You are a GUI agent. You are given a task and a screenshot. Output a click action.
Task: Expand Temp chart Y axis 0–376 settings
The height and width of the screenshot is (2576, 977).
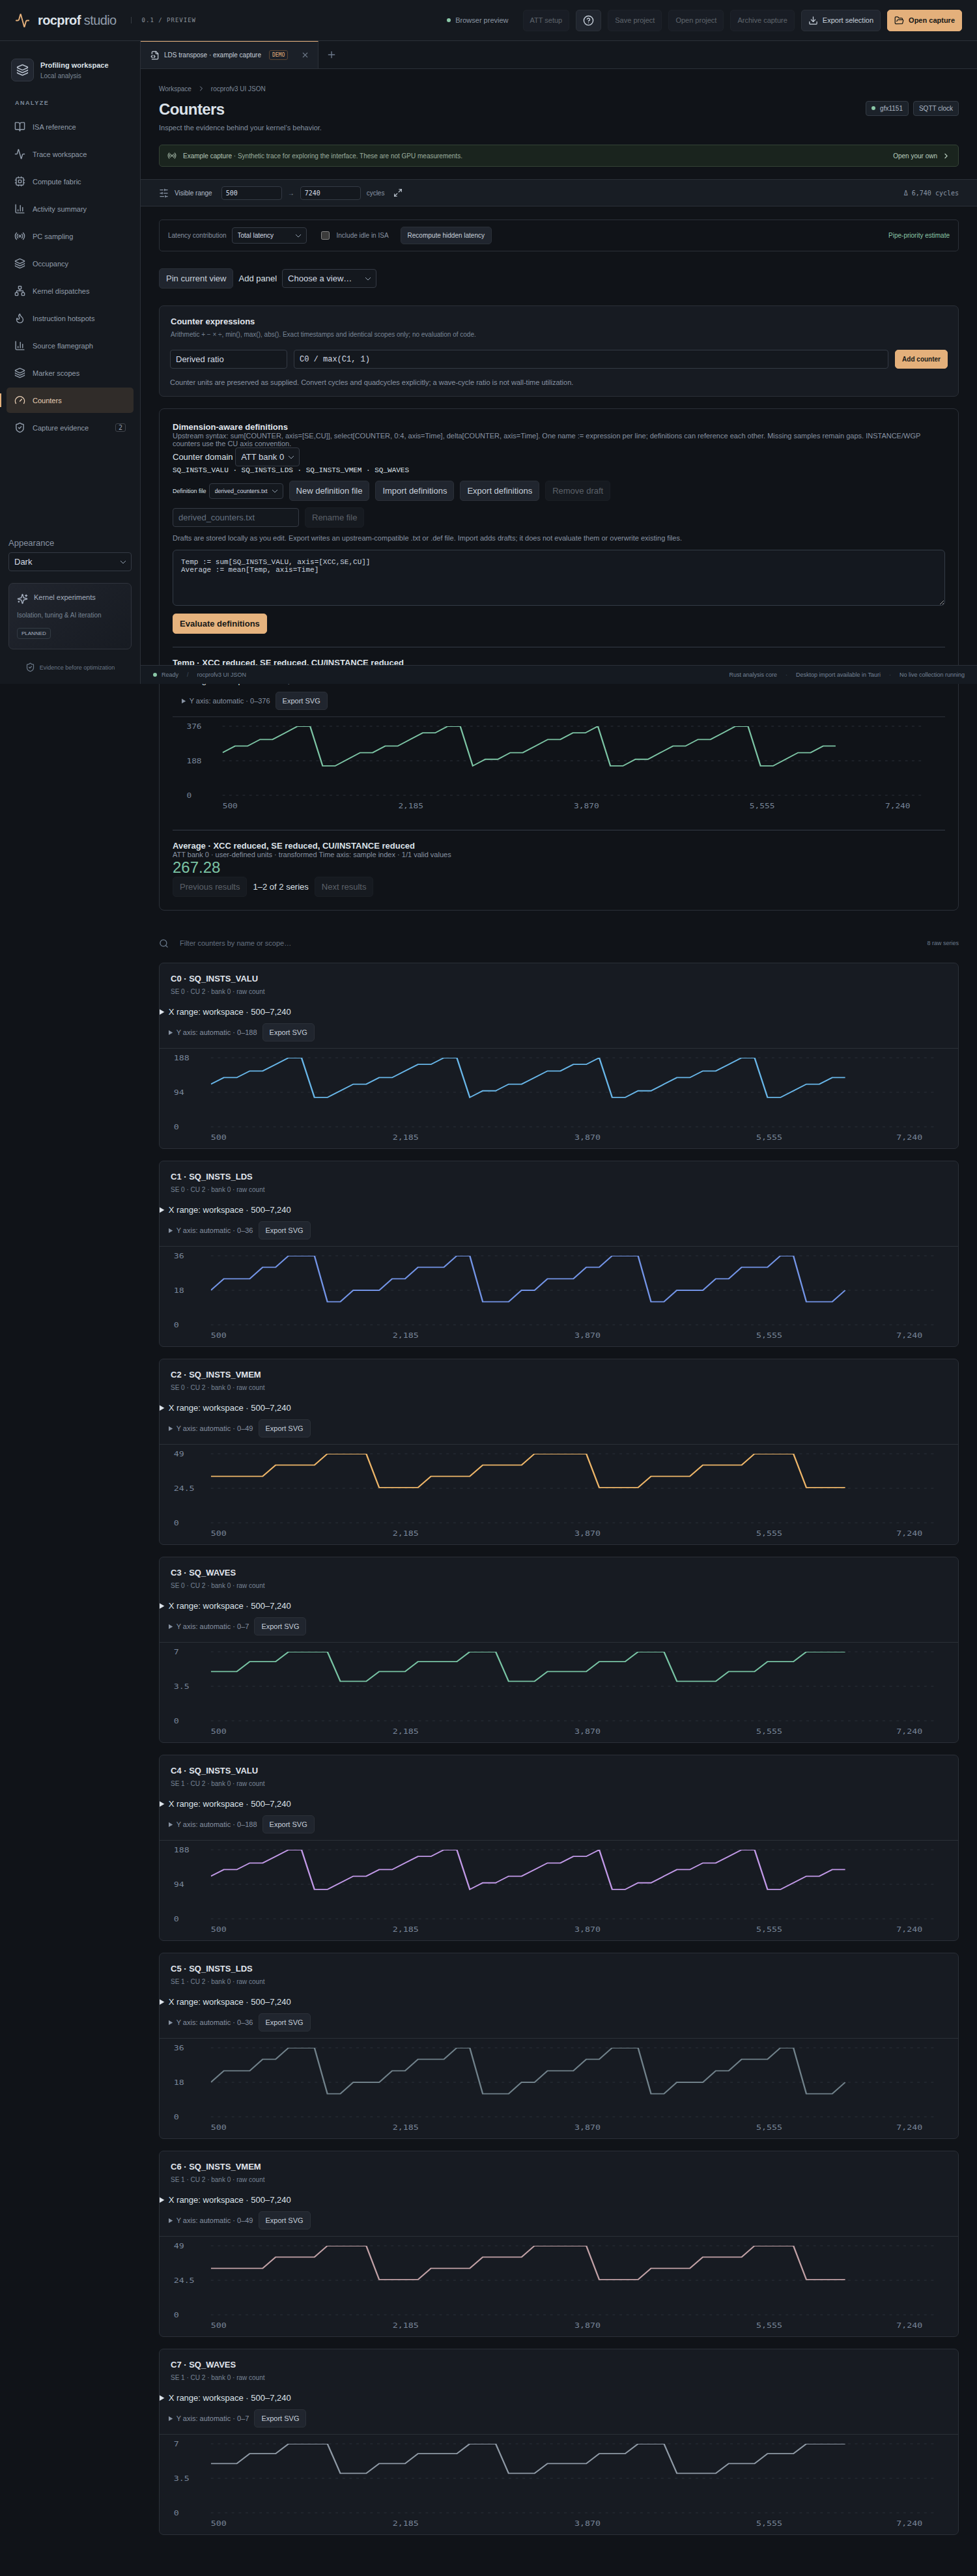tap(225, 701)
